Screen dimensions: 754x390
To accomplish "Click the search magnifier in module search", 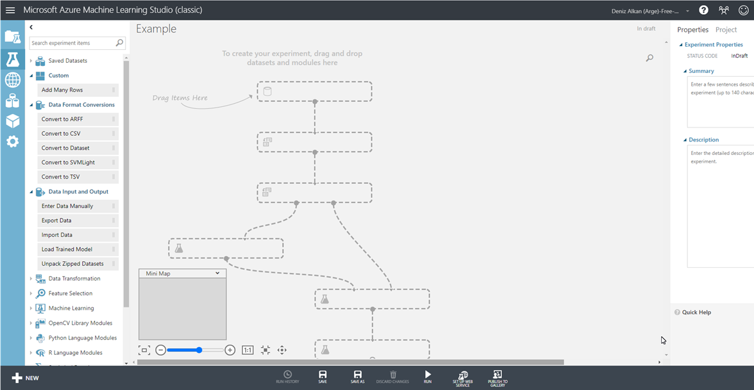I will pyautogui.click(x=119, y=43).
